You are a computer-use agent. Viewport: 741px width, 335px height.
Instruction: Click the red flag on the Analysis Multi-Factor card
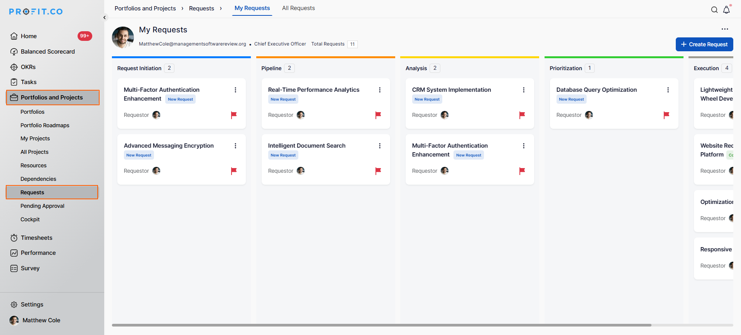coord(522,171)
